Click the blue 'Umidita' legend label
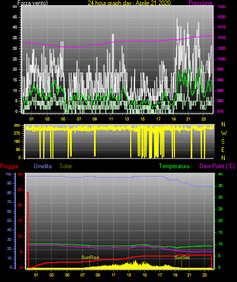Image resolution: width=237 pixels, height=282 pixels. 43,166
